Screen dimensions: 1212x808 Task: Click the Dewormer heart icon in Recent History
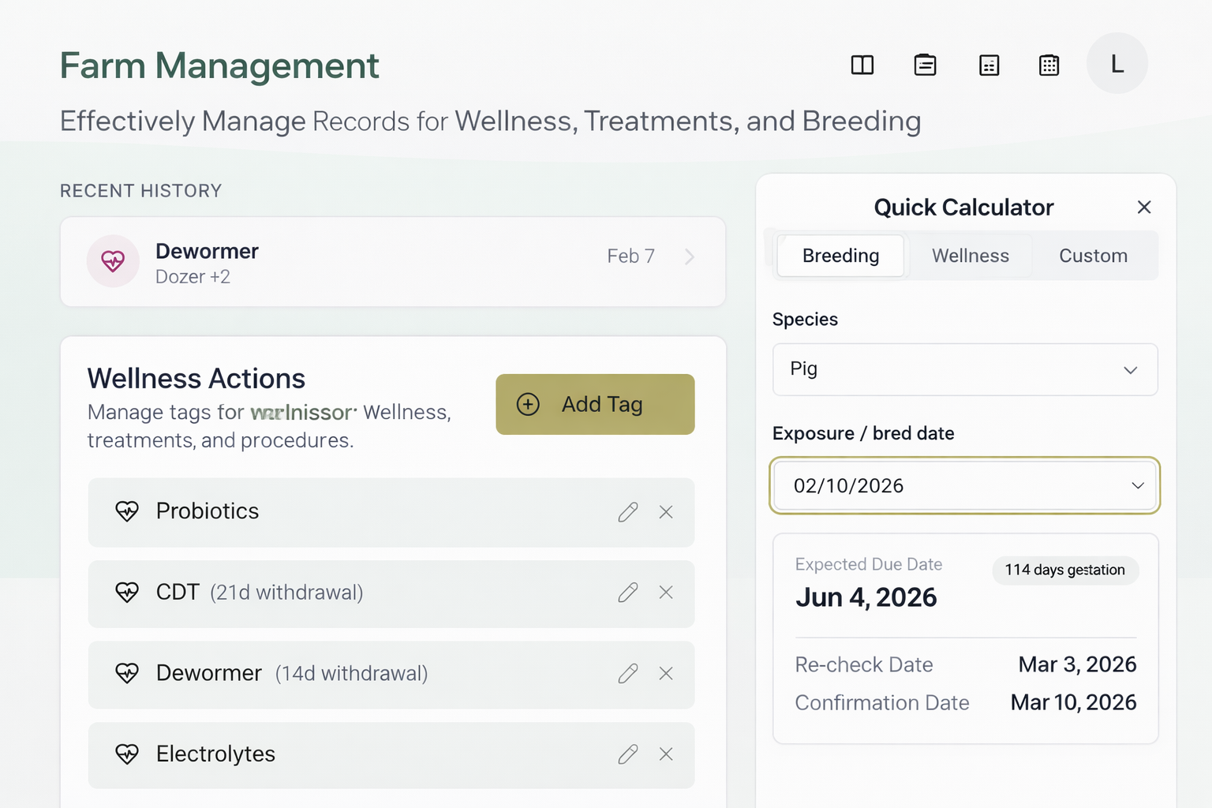(113, 261)
